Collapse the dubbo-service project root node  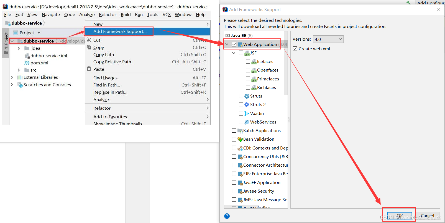12,41
